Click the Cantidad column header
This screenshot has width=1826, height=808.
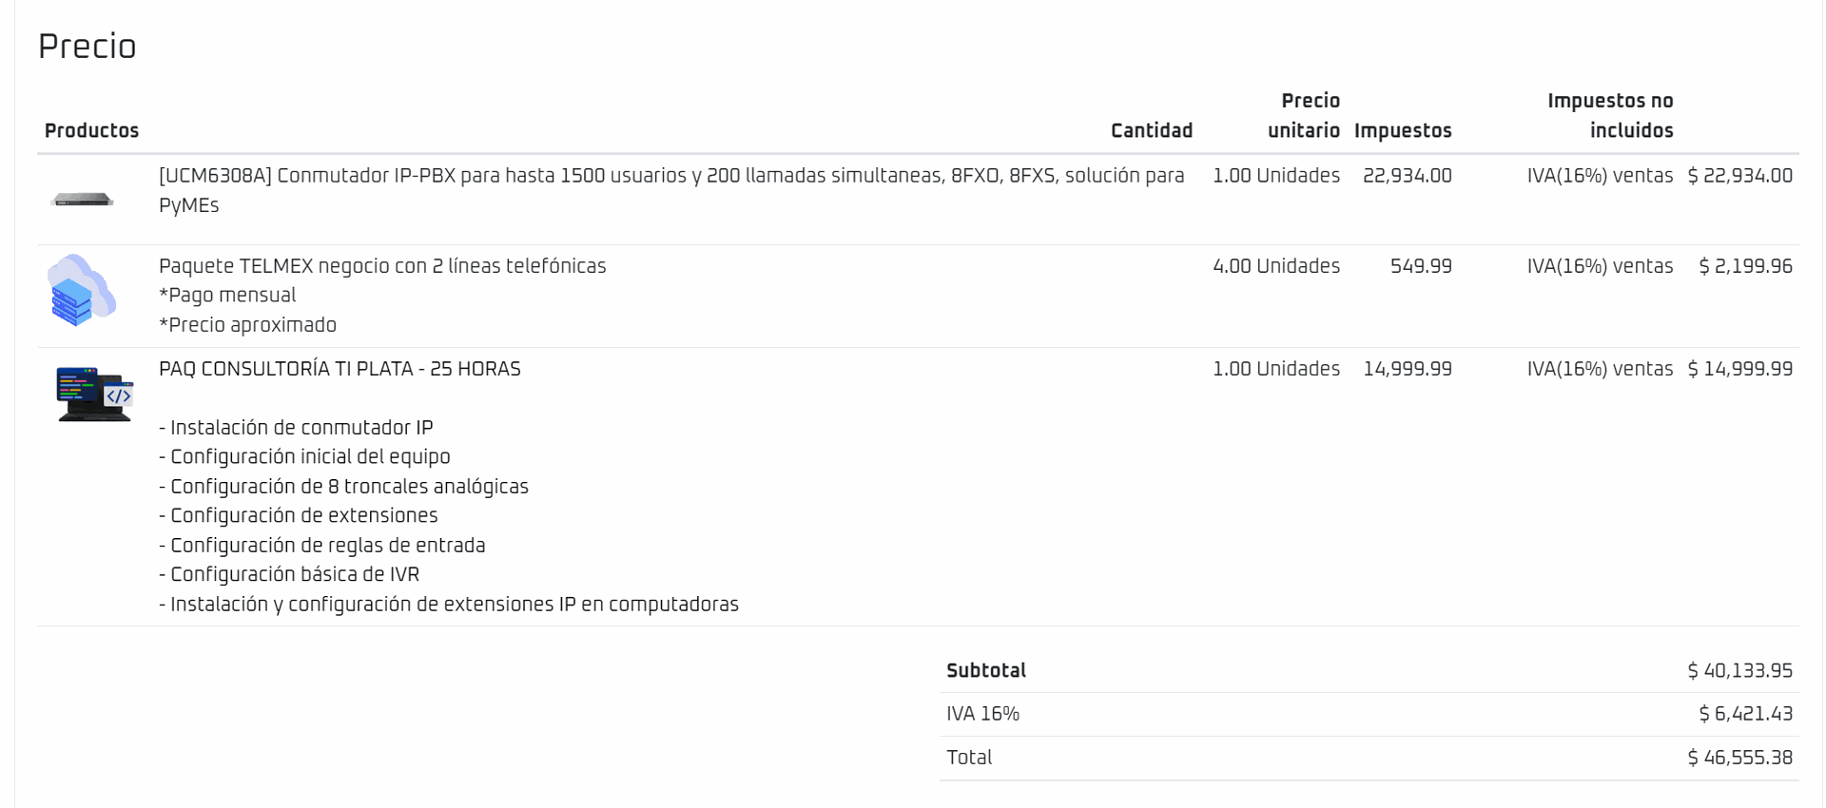[1151, 130]
